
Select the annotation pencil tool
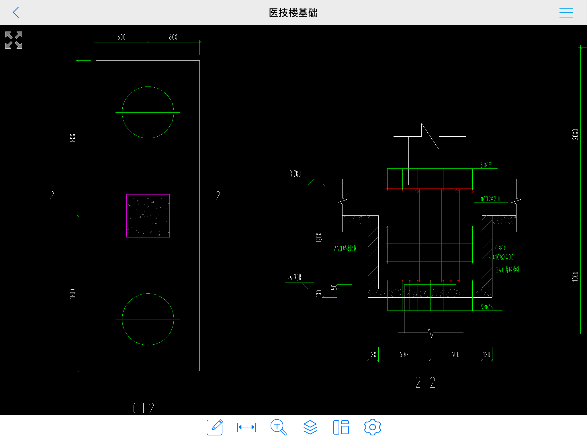(215, 427)
